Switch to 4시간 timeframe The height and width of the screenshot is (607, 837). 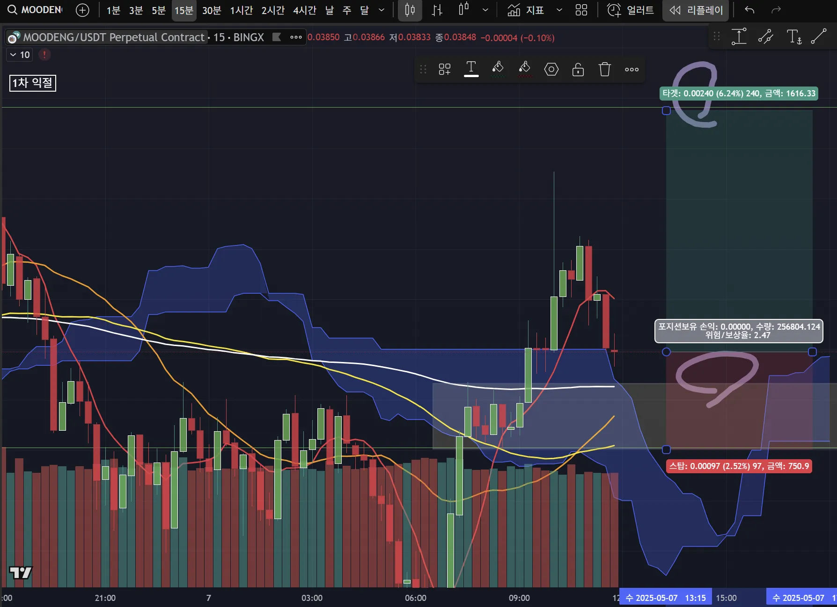pos(305,10)
